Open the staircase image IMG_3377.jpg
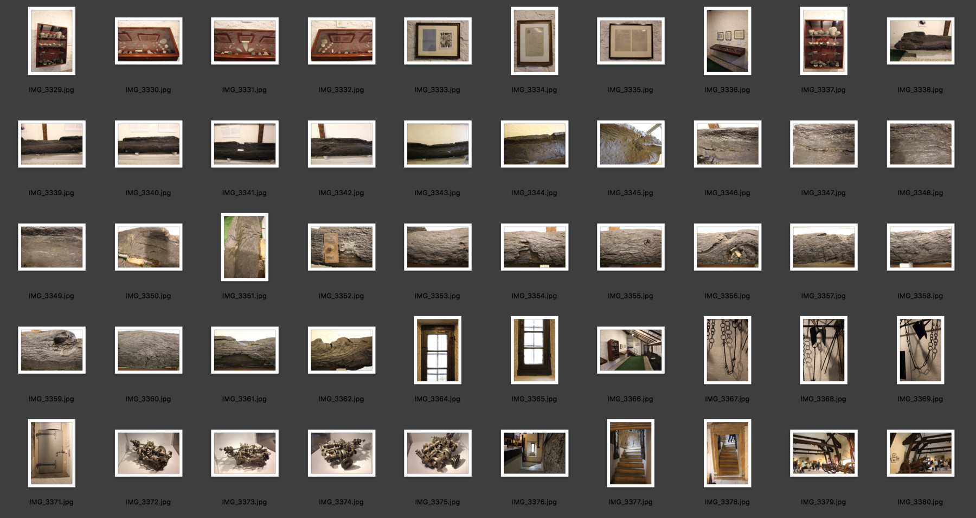 point(631,453)
